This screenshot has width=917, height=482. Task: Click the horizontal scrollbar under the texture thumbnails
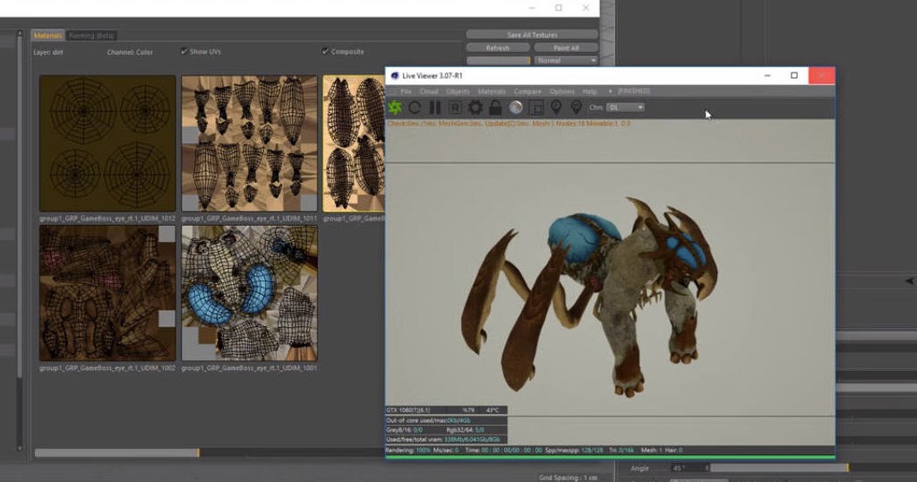tap(117, 452)
